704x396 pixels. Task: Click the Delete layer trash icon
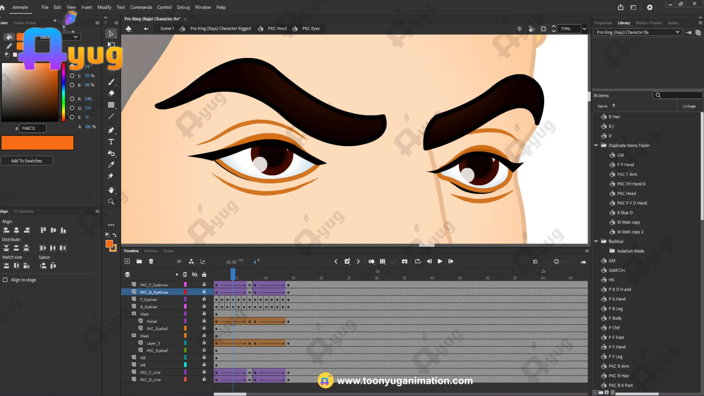[151, 261]
